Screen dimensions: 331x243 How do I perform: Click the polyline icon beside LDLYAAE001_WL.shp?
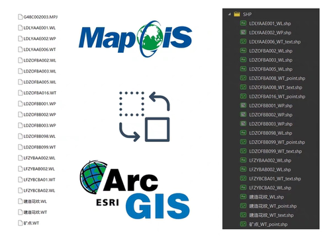tap(243, 23)
